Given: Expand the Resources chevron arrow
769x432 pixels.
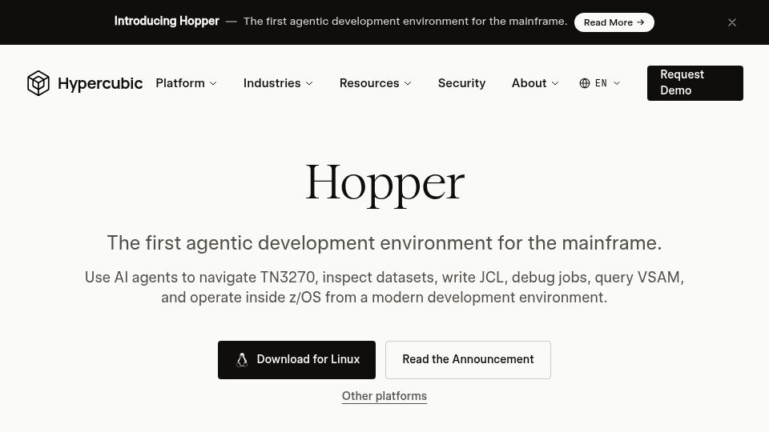Looking at the screenshot, I should click(x=408, y=84).
